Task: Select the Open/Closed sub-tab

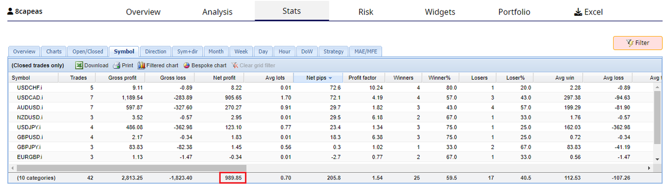Action: (x=87, y=51)
